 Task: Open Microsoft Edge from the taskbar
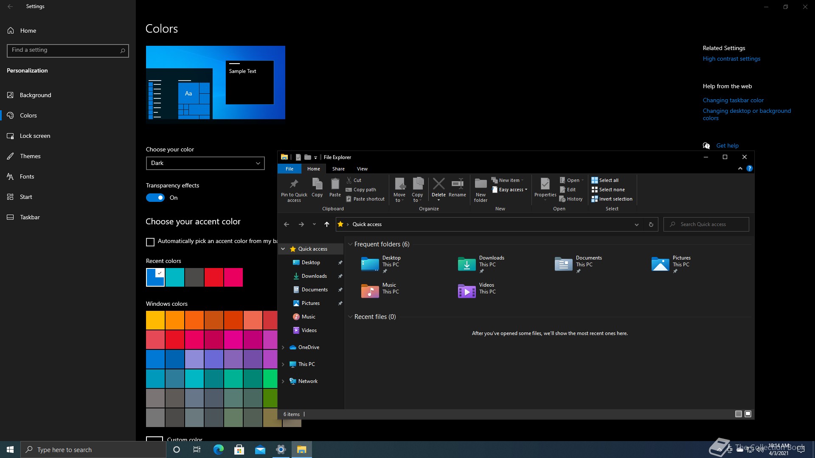(219, 450)
